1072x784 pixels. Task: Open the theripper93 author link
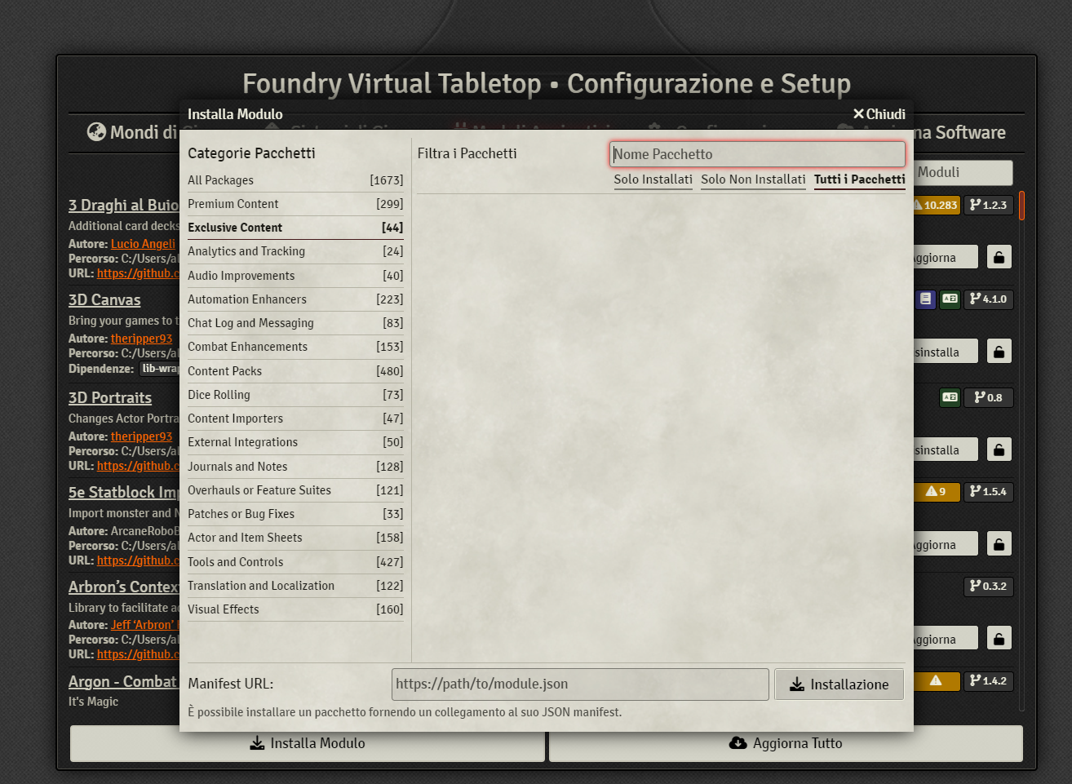[x=141, y=337]
